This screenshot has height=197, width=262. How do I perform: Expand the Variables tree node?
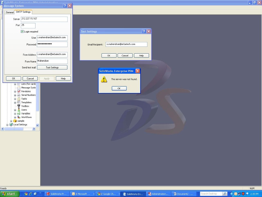pos(15,114)
